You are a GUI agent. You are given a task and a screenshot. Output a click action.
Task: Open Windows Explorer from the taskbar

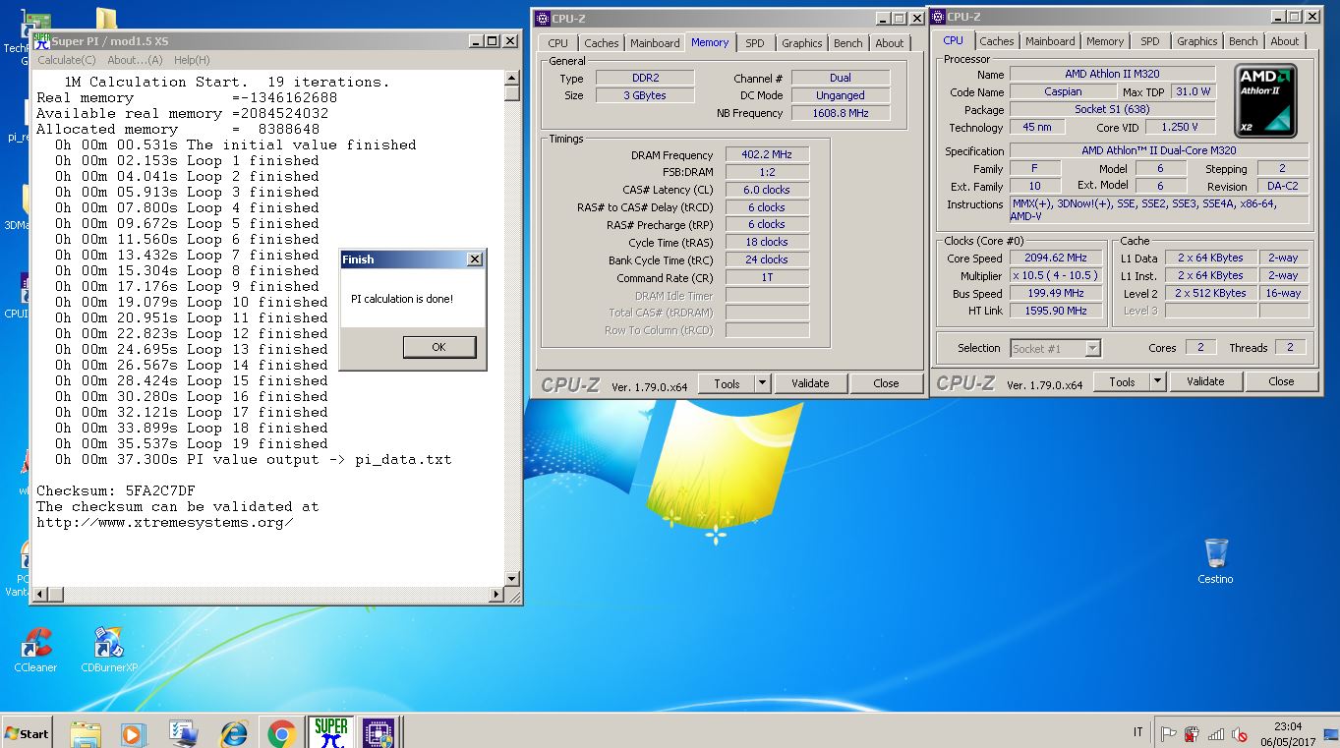point(86,733)
